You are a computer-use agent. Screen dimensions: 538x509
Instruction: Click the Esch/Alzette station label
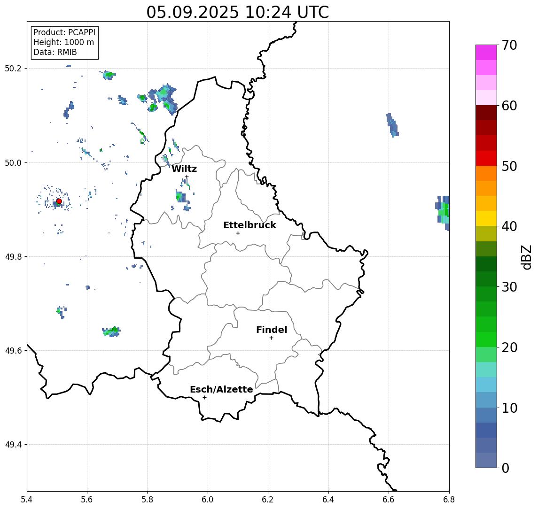pyautogui.click(x=221, y=389)
